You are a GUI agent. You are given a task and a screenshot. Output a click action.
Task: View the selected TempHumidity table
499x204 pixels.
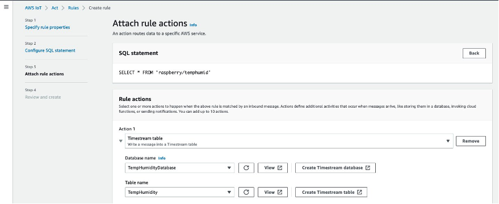(x=272, y=192)
